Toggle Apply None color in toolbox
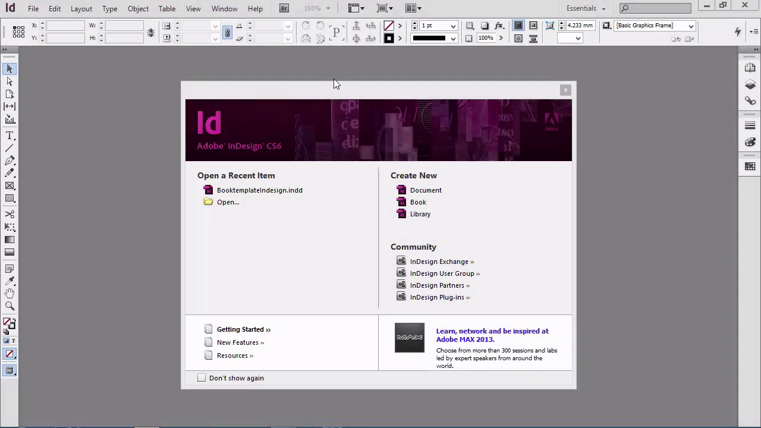The width and height of the screenshot is (761, 428). 10,354
